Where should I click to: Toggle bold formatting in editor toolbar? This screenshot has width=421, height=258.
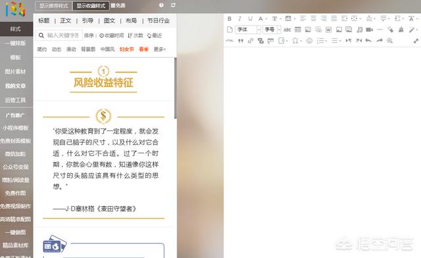230,18
